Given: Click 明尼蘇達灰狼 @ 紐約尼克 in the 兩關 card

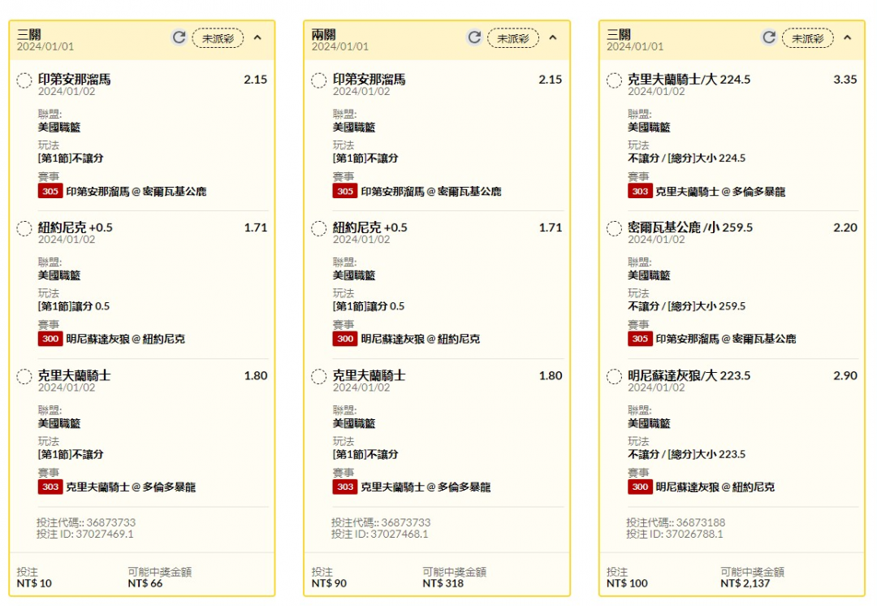Looking at the screenshot, I should (420, 339).
